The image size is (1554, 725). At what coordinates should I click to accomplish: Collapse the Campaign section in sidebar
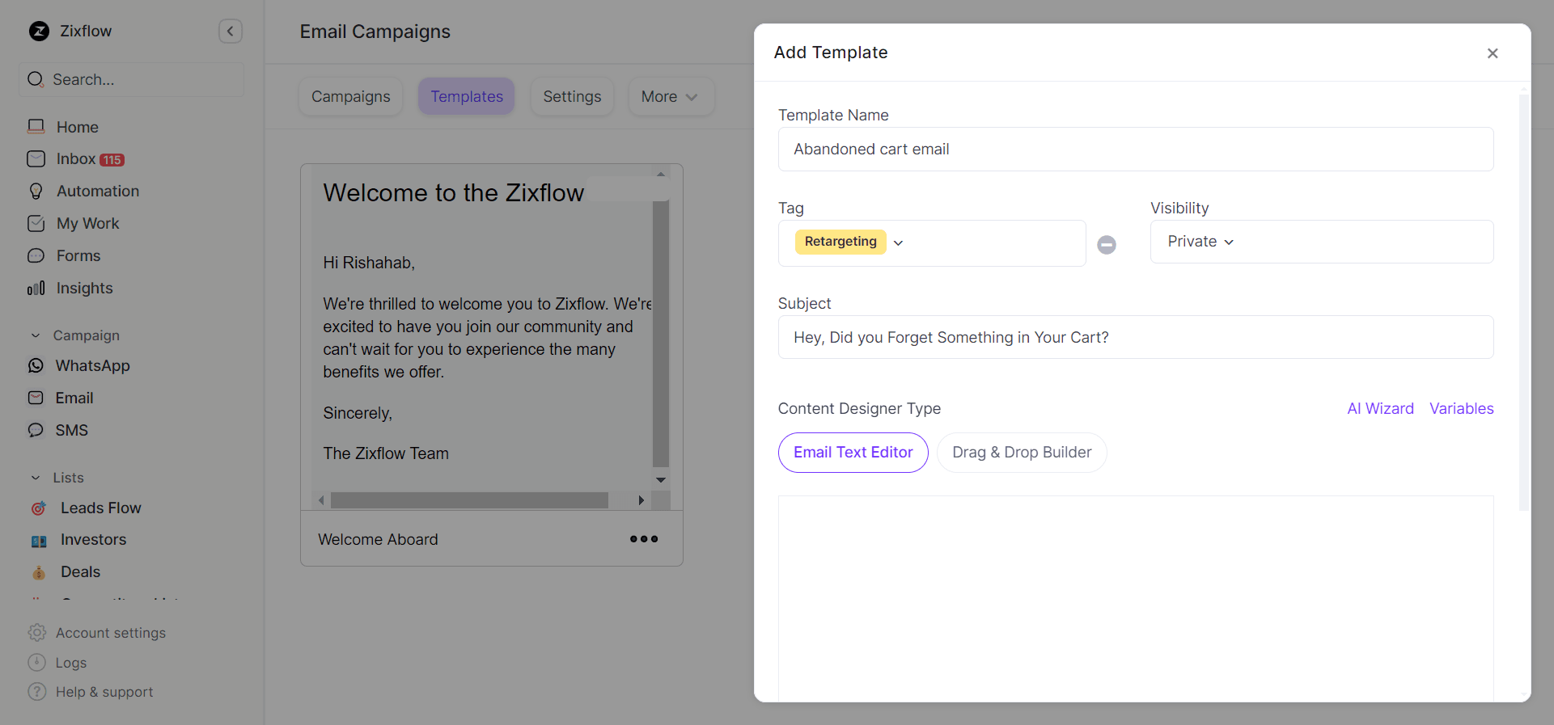36,335
